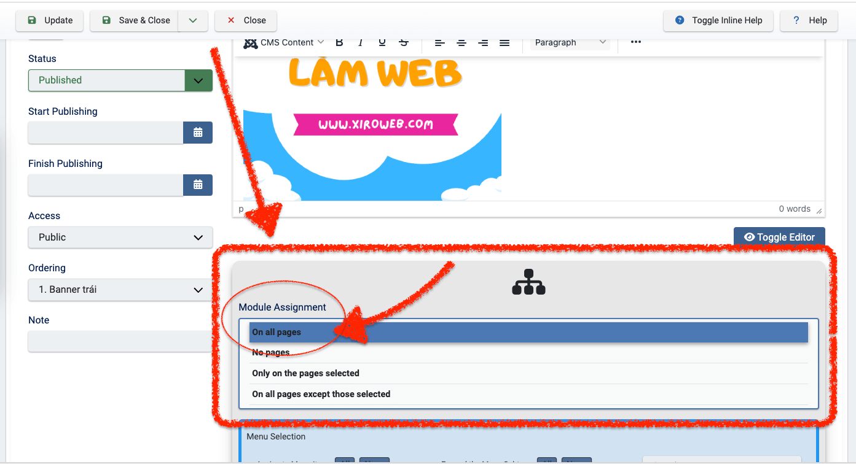Apply underline formatting in editor
This screenshot has height=464, width=856.
click(x=382, y=42)
